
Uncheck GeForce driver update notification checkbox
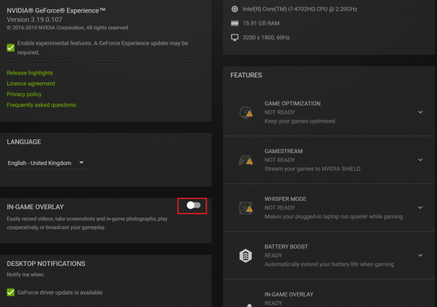tap(10, 292)
